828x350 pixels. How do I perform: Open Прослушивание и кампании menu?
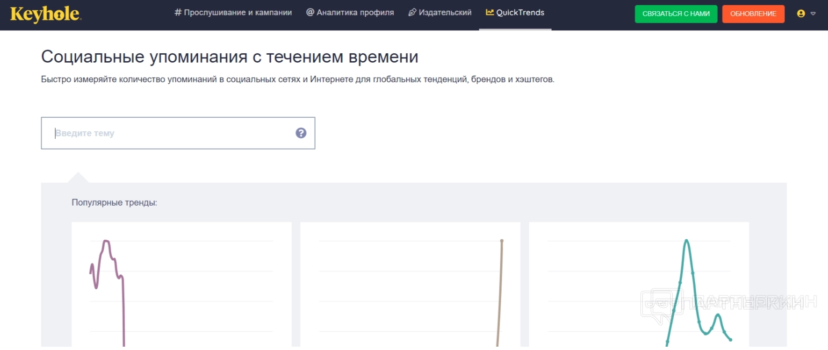click(x=233, y=13)
